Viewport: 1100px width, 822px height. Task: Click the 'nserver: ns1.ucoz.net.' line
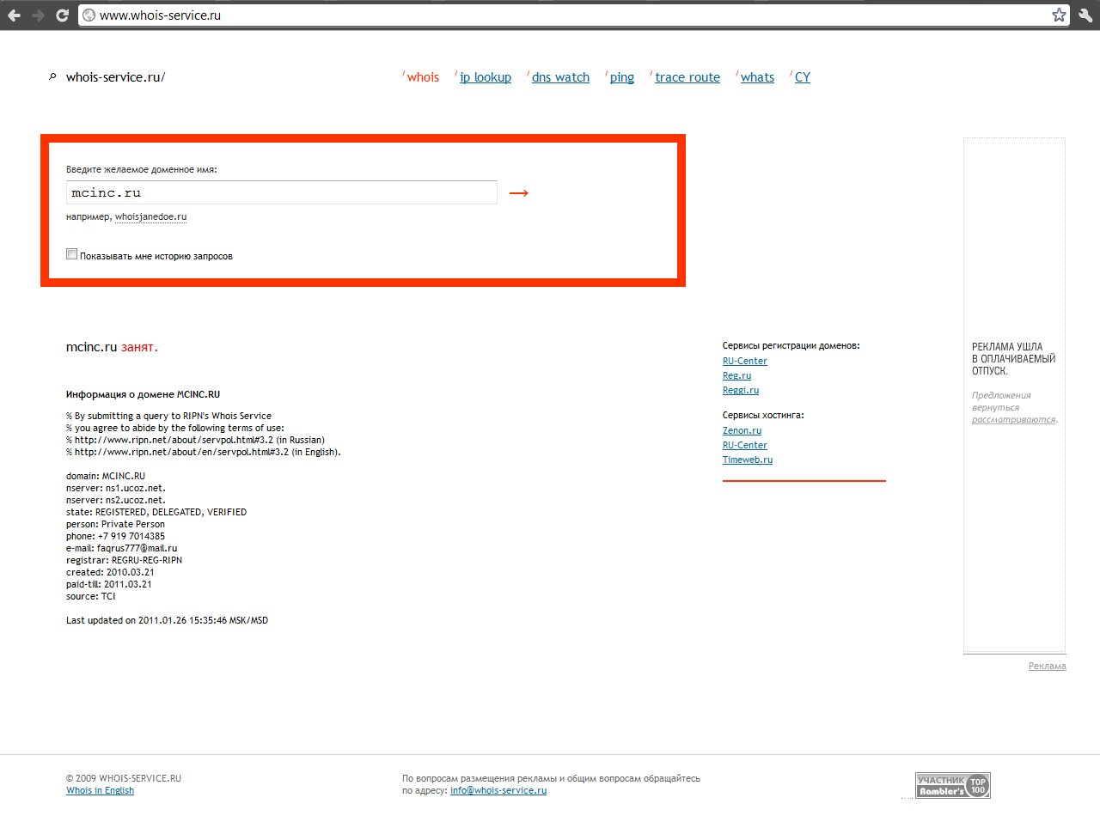116,488
